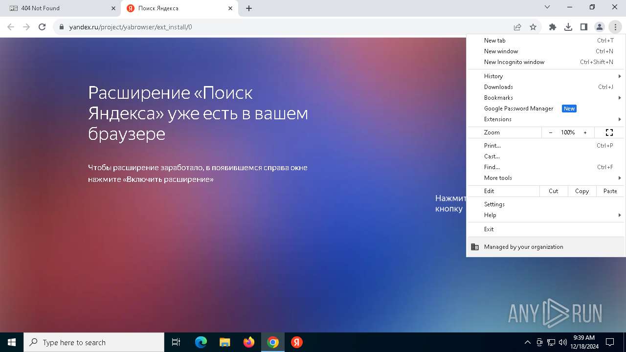Bookmark this page with the star icon
626x352 pixels.
[x=533, y=27]
